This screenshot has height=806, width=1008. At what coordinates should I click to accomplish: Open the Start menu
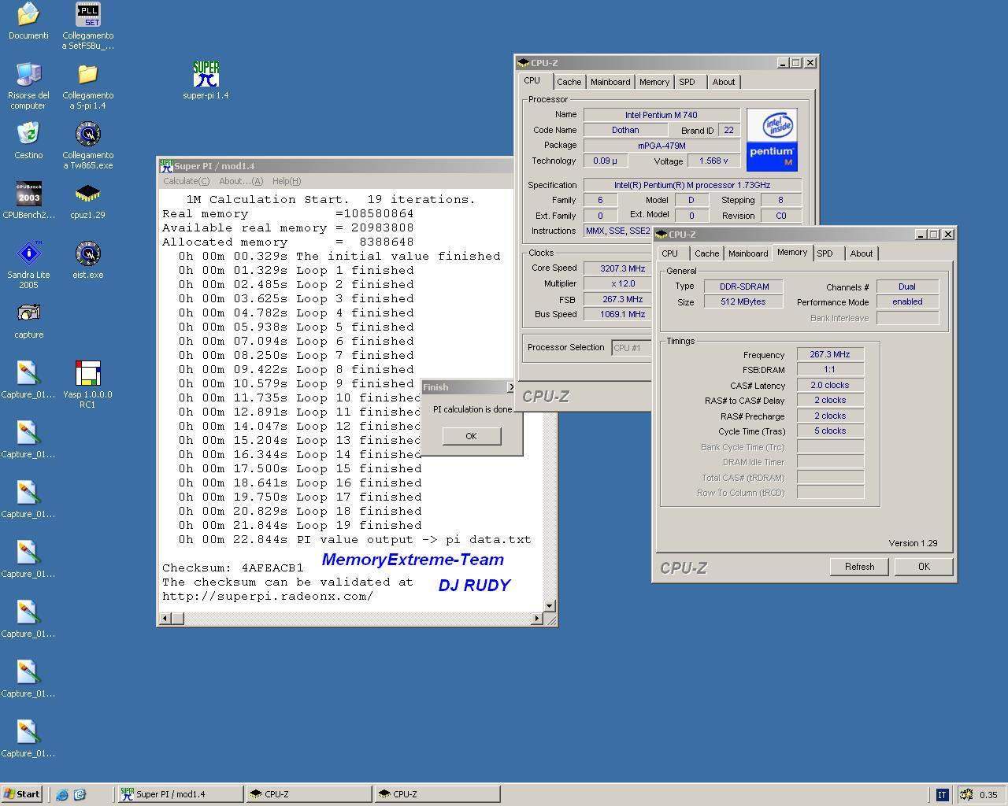[x=22, y=794]
